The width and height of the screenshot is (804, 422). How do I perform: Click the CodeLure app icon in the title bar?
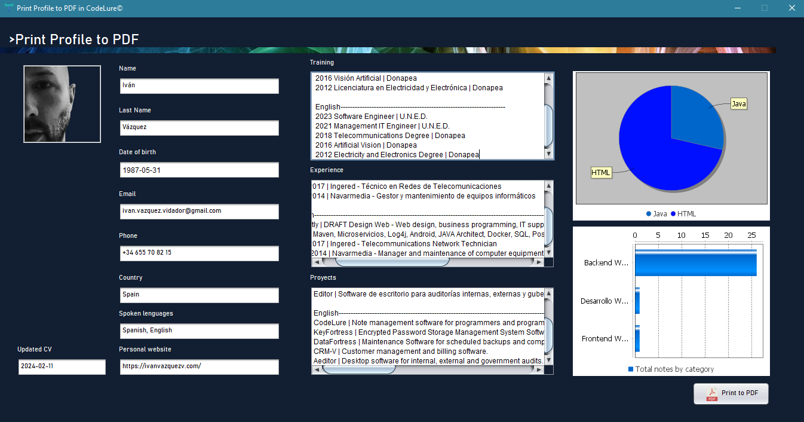[10, 8]
